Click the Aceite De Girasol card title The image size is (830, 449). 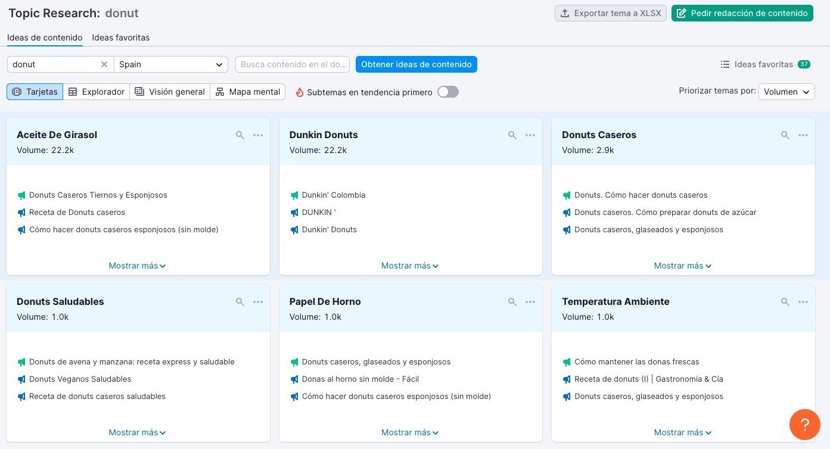click(57, 135)
